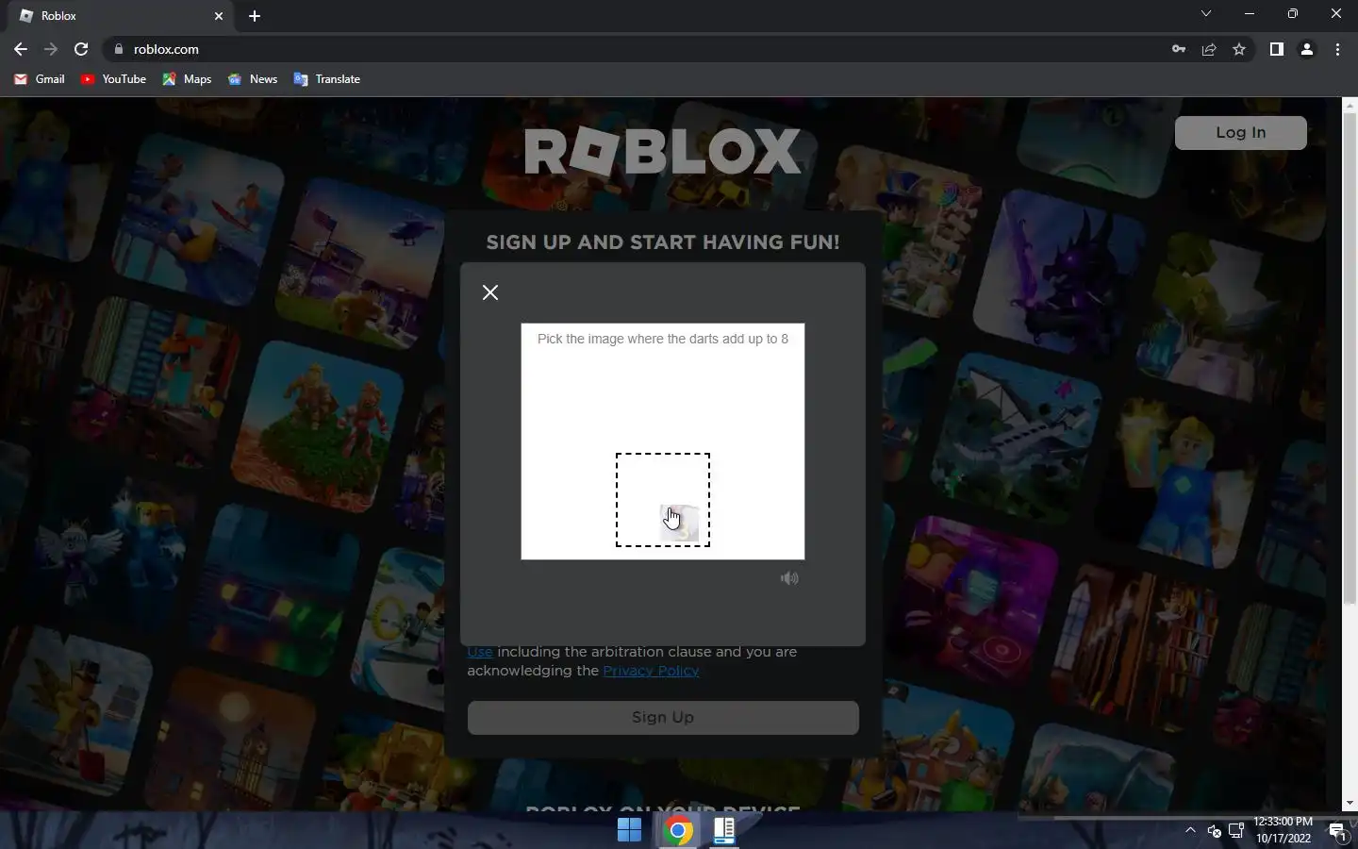Viewport: 1358px width, 849px height.
Task: Open the Translate bookmark
Action: 327,79
